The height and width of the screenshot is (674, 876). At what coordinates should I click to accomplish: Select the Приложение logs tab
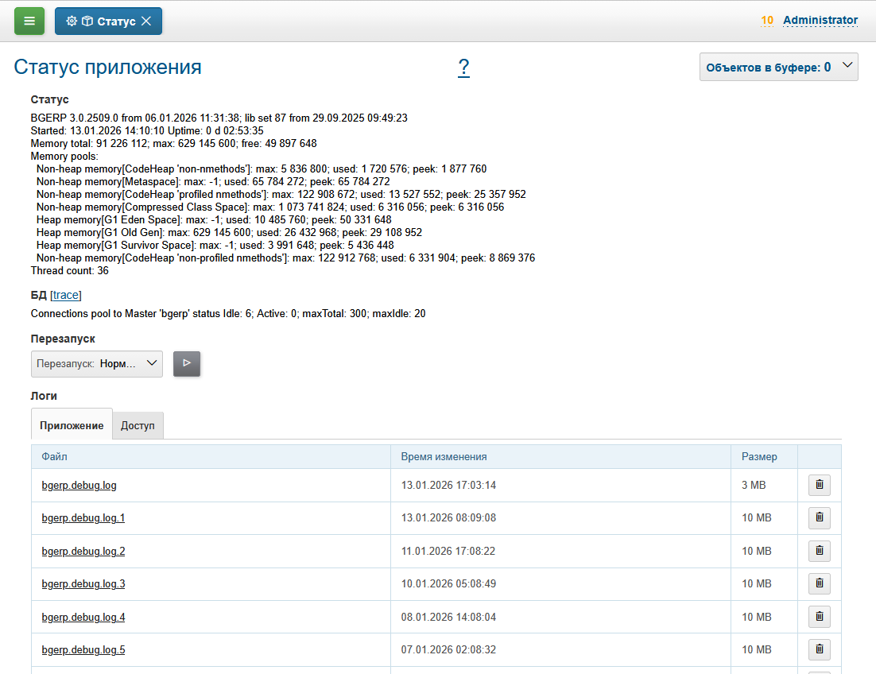(x=72, y=425)
